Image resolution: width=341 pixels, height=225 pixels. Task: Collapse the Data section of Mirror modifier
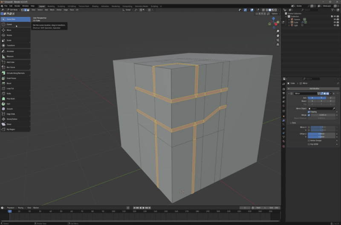click(x=290, y=122)
